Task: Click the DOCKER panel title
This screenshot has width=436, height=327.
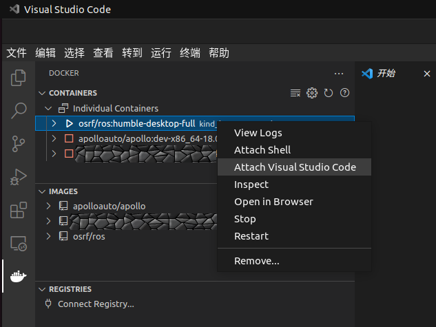Action: [x=64, y=73]
